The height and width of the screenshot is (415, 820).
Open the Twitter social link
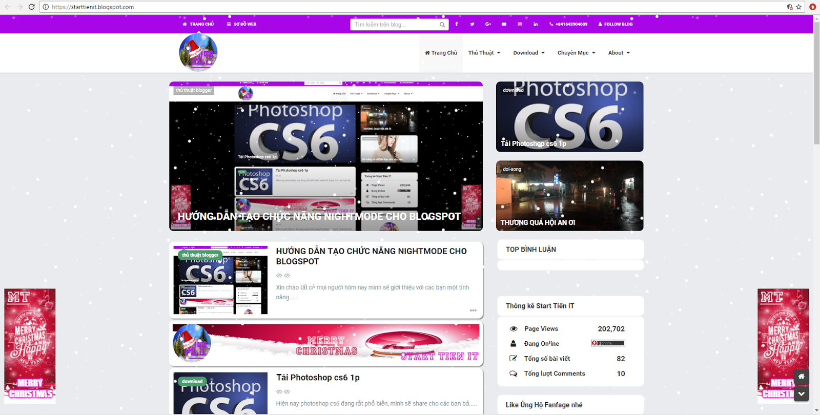[x=472, y=24]
